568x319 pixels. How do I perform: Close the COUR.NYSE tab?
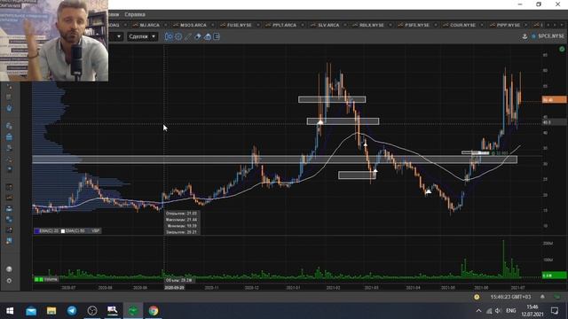482,25
